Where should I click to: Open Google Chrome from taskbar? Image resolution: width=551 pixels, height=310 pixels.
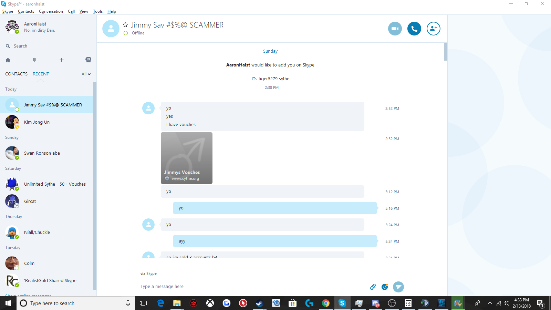[326, 303]
